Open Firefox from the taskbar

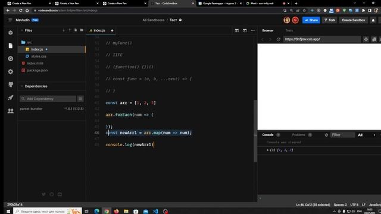(x=117, y=212)
